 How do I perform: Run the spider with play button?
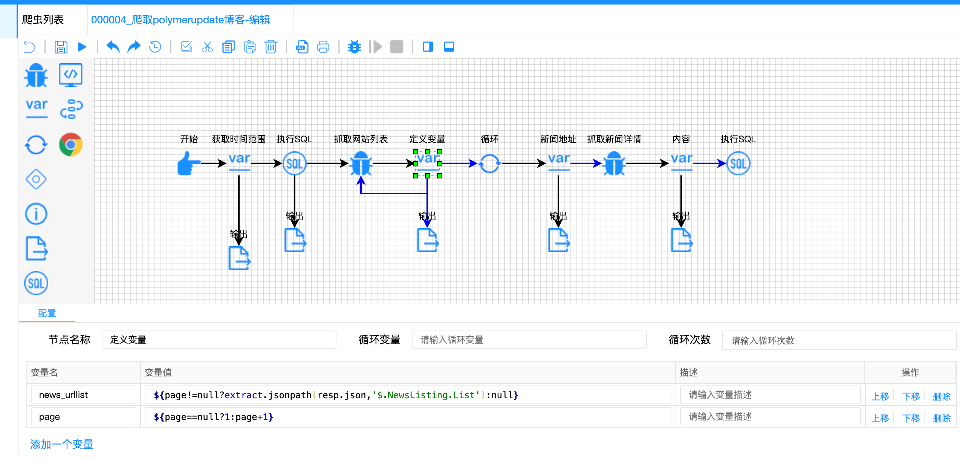(x=82, y=47)
